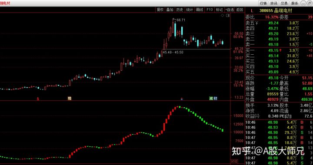Image resolution: width=313 pixels, height=165 pixels.
Task: Click the 返回 back button
Action: pos(240,10)
